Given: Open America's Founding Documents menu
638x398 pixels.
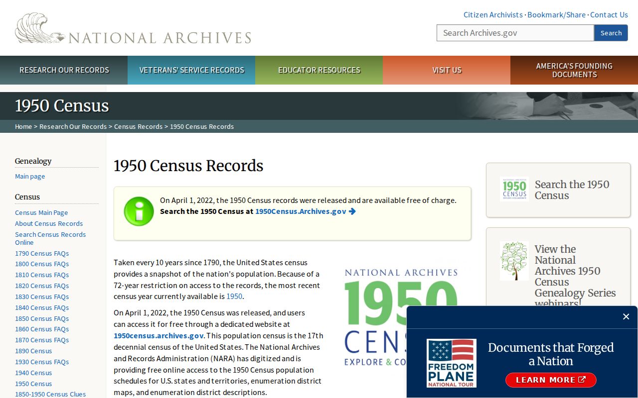Looking at the screenshot, I should click(574, 70).
